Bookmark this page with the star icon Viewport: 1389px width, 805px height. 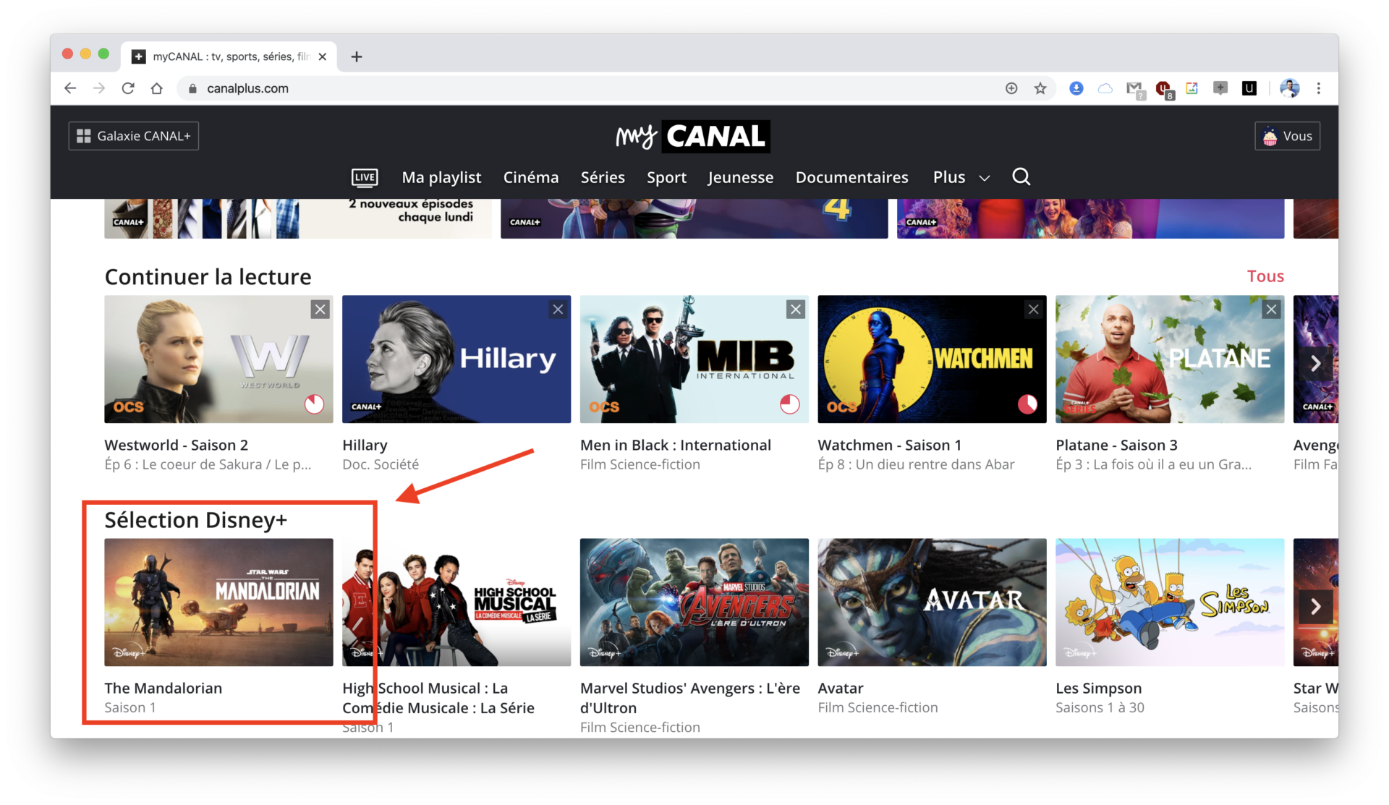click(x=1040, y=88)
